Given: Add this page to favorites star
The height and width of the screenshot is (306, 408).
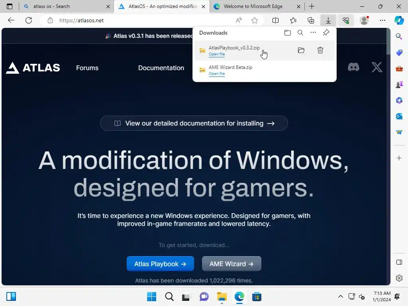Looking at the screenshot, I should point(255,20).
